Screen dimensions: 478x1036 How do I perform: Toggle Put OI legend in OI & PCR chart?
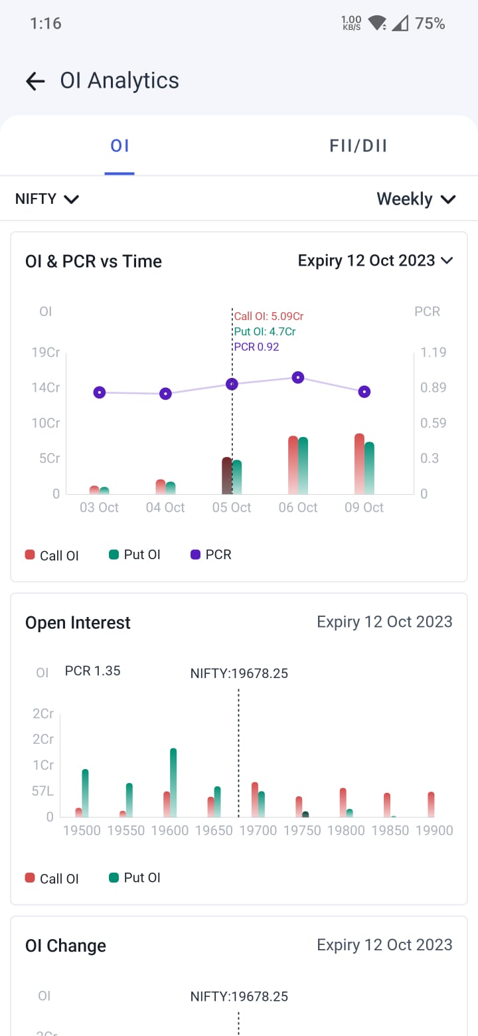click(x=135, y=555)
